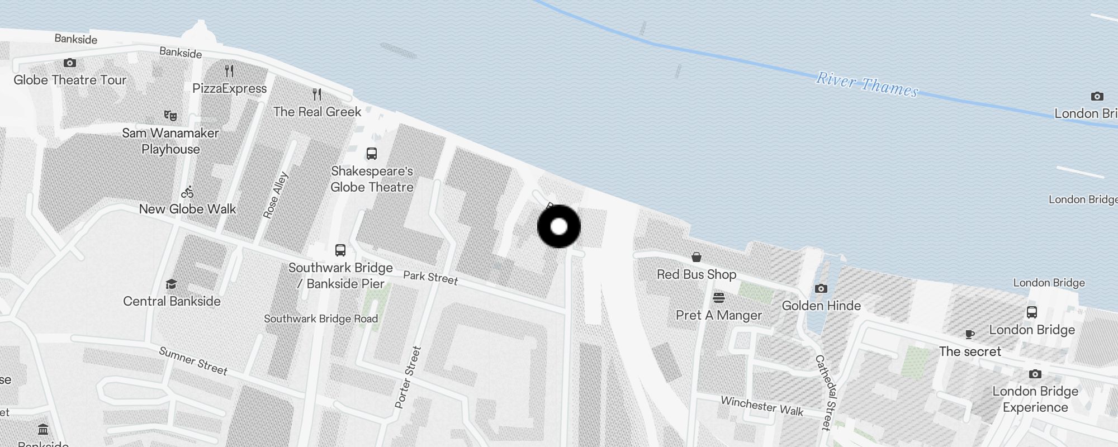The image size is (1118, 447).
Task: Click the Red Bus Shop shopping icon
Action: click(x=697, y=257)
